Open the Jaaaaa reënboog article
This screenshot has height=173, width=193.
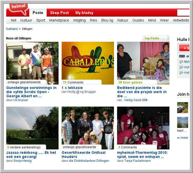pyautogui.click(x=31, y=155)
